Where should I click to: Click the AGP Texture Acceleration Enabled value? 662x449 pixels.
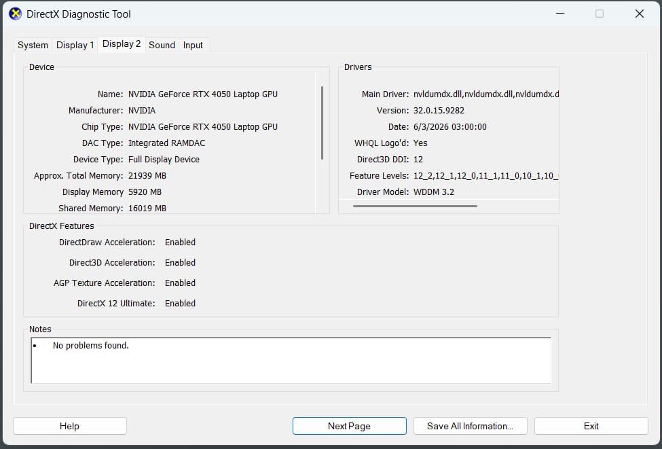pyautogui.click(x=181, y=283)
